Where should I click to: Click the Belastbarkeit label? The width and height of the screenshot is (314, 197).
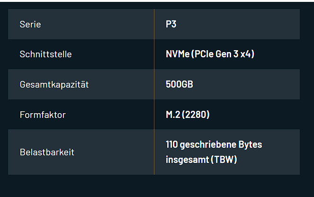tap(47, 152)
